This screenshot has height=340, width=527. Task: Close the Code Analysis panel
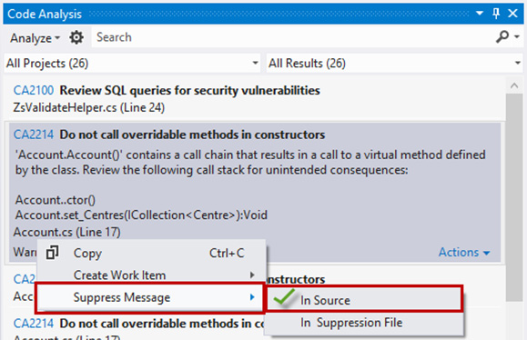(x=512, y=14)
